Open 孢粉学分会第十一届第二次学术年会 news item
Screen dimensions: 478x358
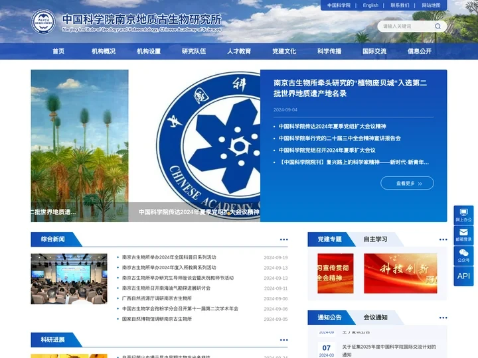(x=180, y=309)
